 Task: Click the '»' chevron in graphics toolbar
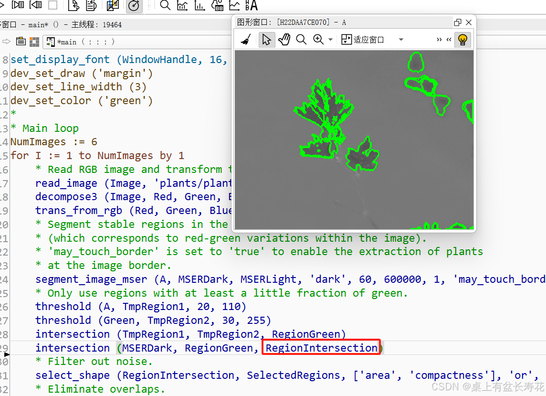pyautogui.click(x=439, y=40)
